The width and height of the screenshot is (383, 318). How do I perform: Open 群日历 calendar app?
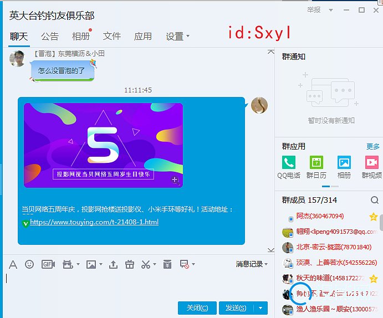316,167
